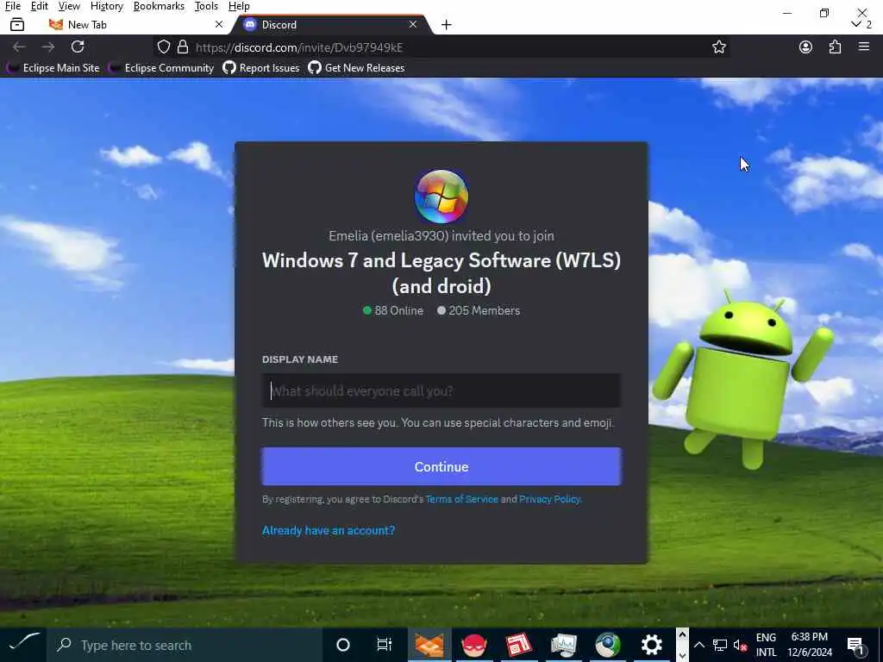Go back one page
Image resolution: width=883 pixels, height=662 pixels.
tap(19, 47)
